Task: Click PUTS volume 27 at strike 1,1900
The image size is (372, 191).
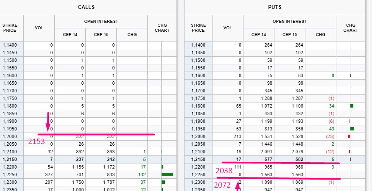Action: [x=239, y=121]
